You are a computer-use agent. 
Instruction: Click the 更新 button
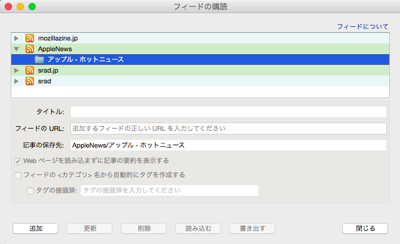[x=89, y=229]
